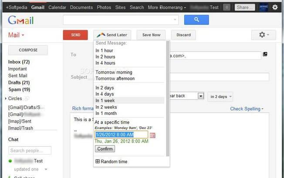Image resolution: width=284 pixels, height=178 pixels.
Task: Click the Subject input field
Action: click(219, 77)
